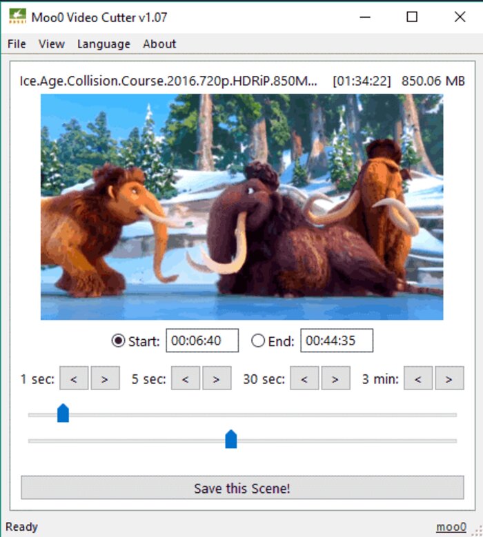Click Save this Scene! button
The image size is (483, 537).
coord(242,487)
